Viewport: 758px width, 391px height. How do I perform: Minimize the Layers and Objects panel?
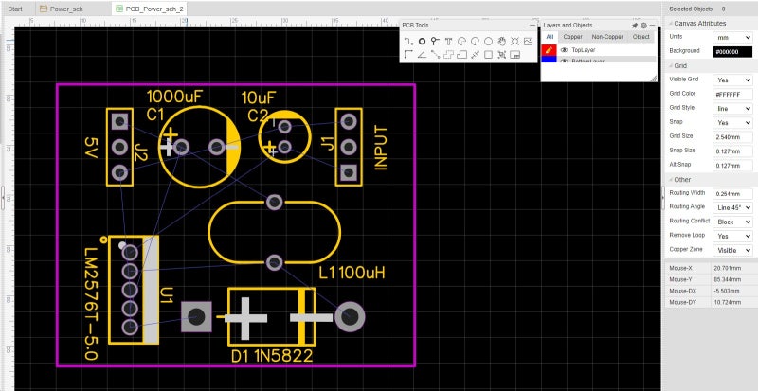[x=652, y=26]
